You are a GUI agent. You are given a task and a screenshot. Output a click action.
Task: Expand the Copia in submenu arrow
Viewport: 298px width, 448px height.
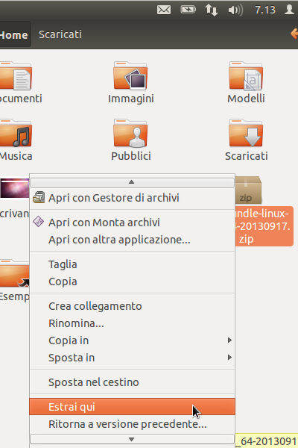pyautogui.click(x=229, y=340)
